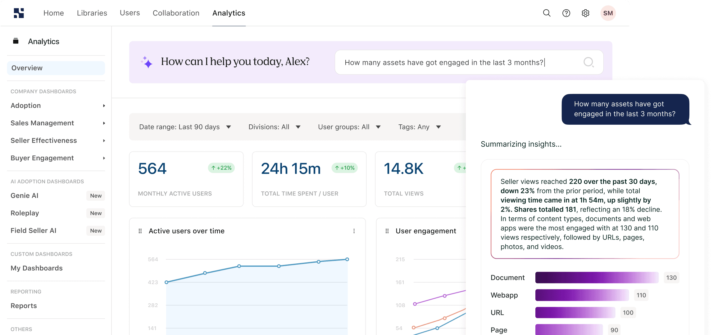The image size is (713, 335).
Task: Click the Summarizing insights status text
Action: (521, 144)
